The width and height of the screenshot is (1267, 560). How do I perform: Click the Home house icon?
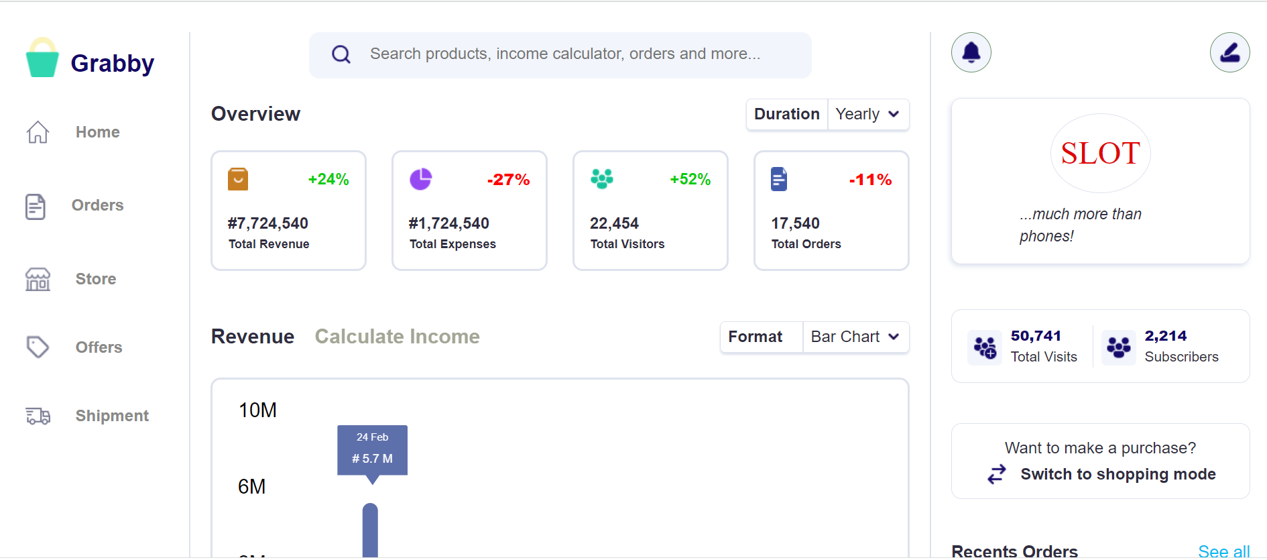[x=38, y=132]
